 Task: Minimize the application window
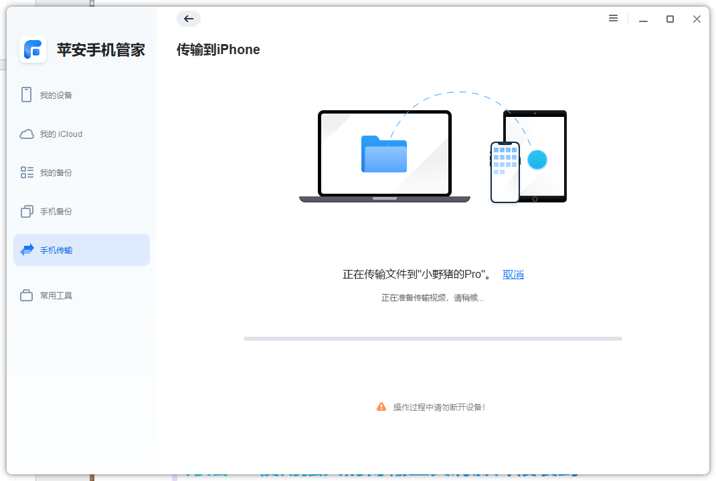click(x=643, y=19)
